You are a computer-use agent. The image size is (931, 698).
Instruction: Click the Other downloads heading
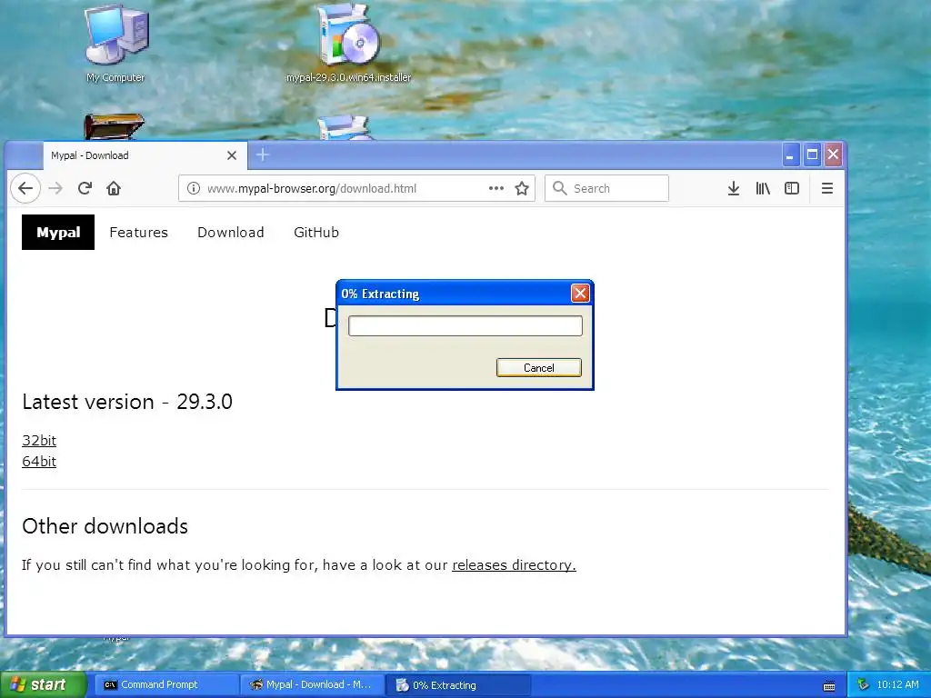105,526
